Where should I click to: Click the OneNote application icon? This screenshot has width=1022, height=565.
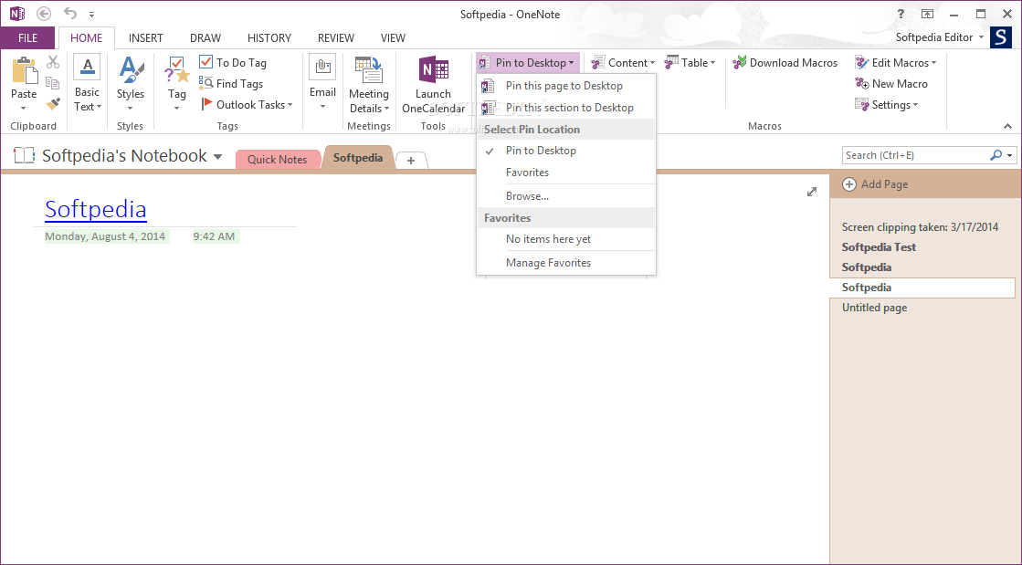click(x=16, y=14)
